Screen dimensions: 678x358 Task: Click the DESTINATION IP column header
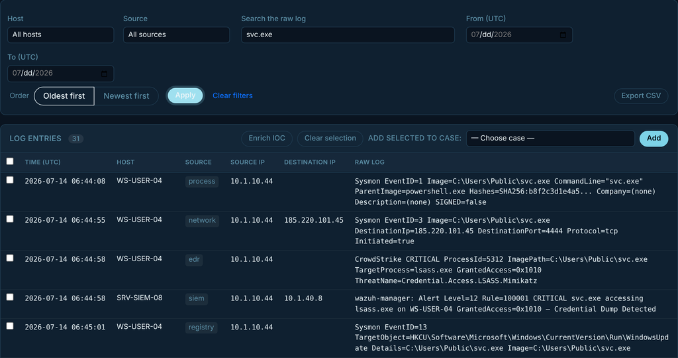pyautogui.click(x=310, y=162)
